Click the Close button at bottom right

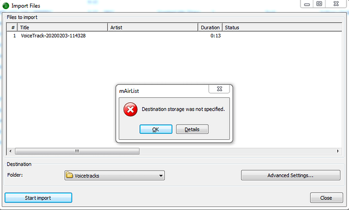click(326, 198)
